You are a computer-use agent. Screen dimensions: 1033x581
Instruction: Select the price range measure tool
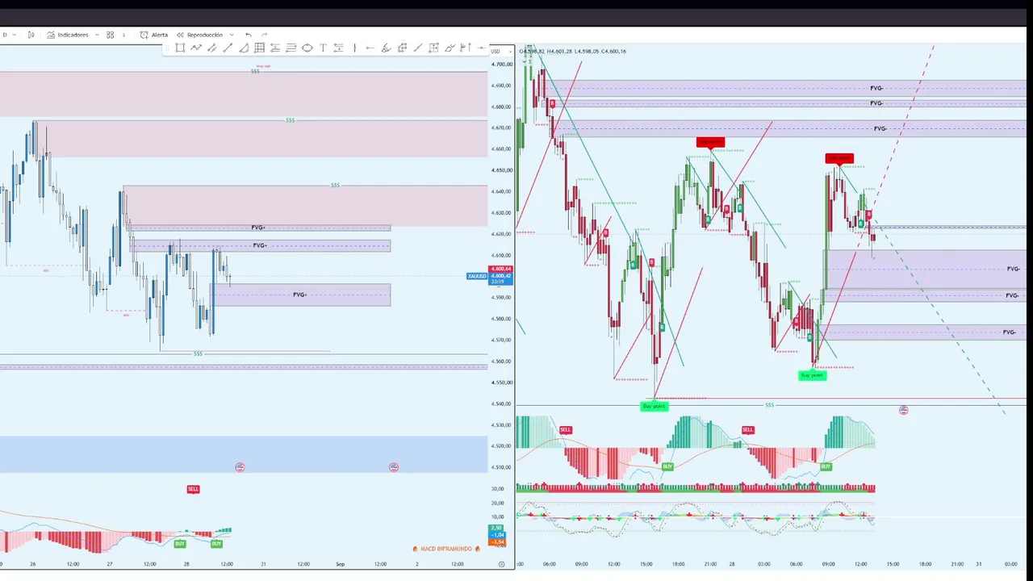pos(338,48)
